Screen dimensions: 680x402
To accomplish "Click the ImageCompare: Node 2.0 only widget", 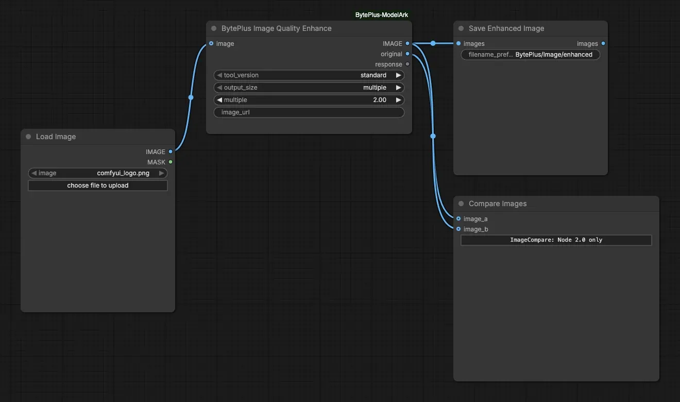I will (556, 240).
